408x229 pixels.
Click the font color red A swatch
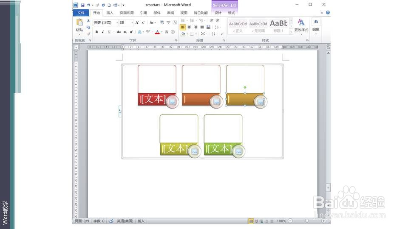point(157,32)
